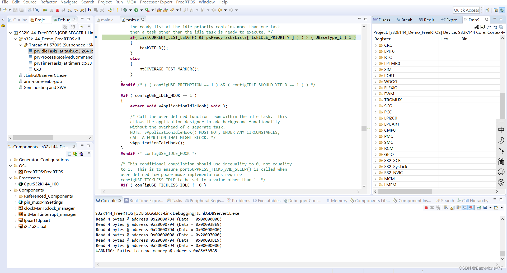Toggle Scroll Lock in the Console view
Screen dimensions: 507x273
(x=452, y=208)
